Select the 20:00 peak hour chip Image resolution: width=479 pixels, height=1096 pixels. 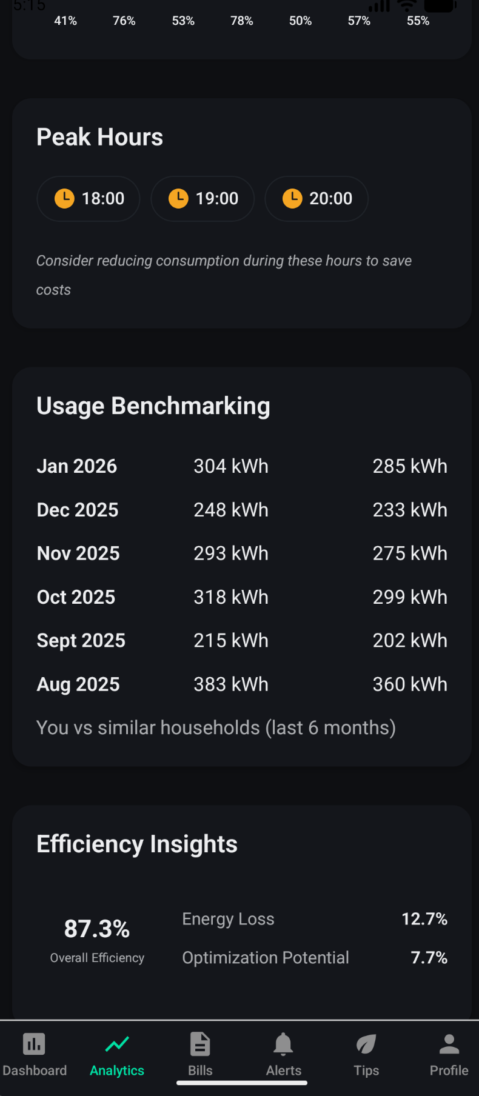(317, 199)
